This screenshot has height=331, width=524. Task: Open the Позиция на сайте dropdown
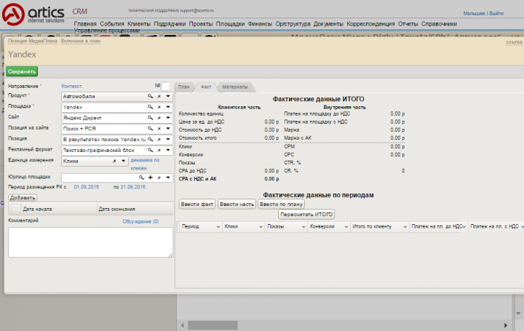click(x=168, y=128)
